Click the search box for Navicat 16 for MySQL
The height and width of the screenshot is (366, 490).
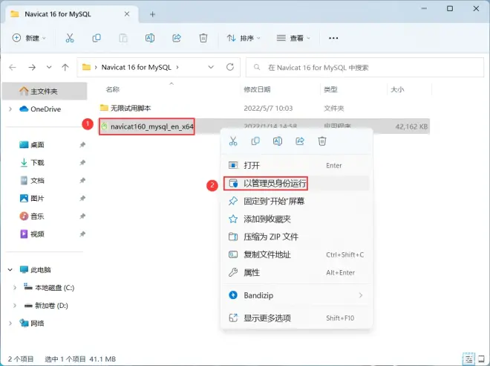(x=365, y=67)
